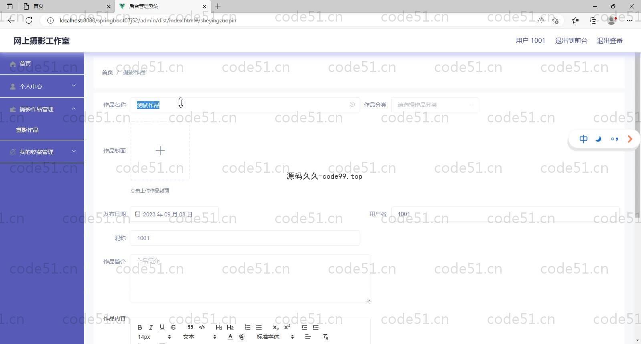Toggle underline formatting in the editor
The image size is (641, 344).
pos(162,327)
